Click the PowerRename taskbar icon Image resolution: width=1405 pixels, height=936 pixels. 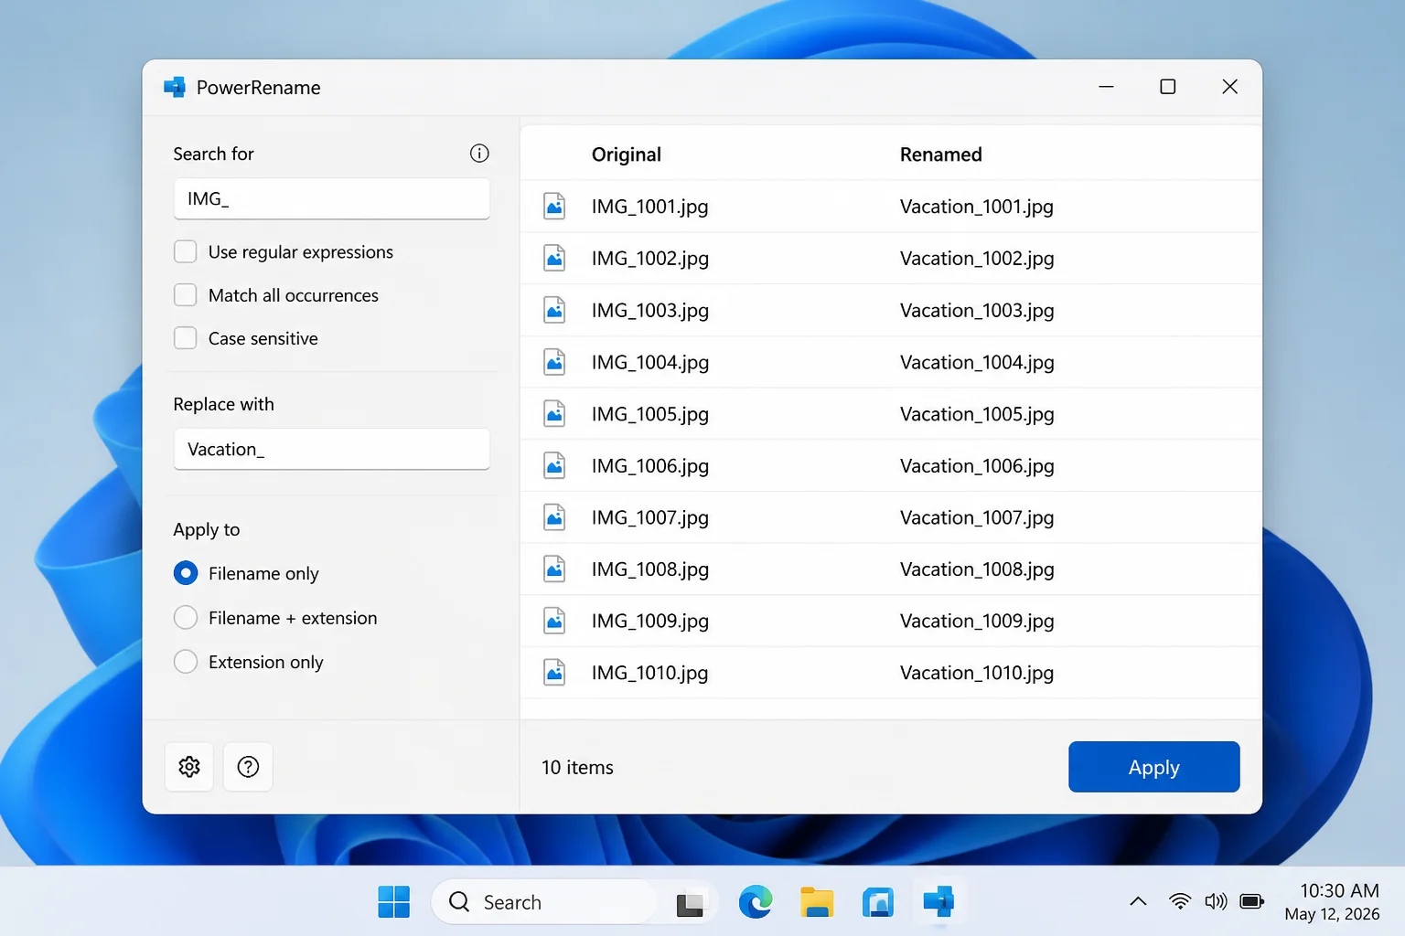pos(938,902)
